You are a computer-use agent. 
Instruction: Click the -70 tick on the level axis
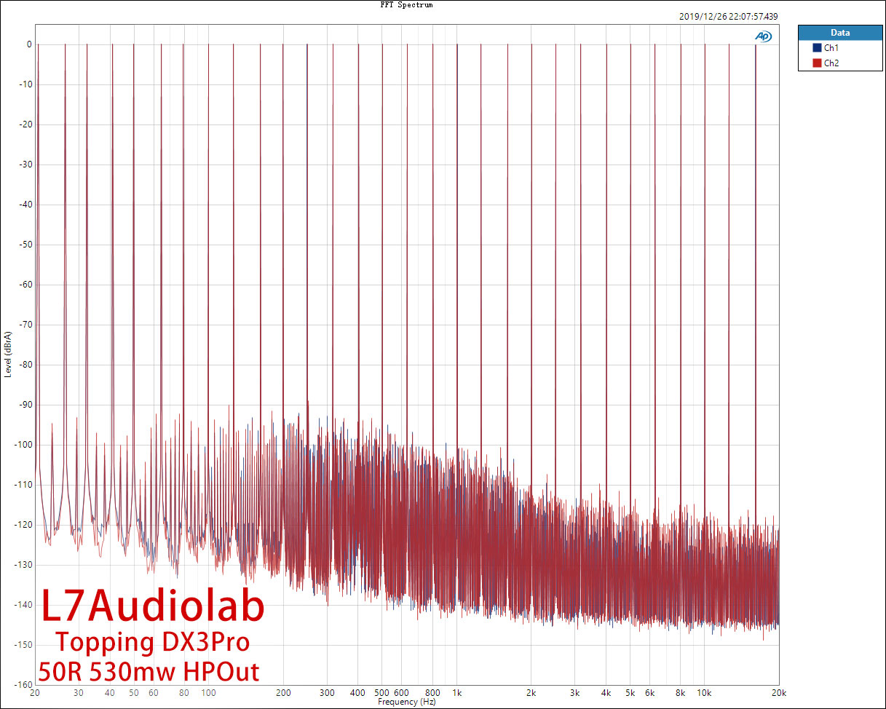point(25,325)
